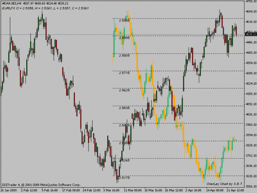Click time axis label 18 Mar 16:00

153,190
